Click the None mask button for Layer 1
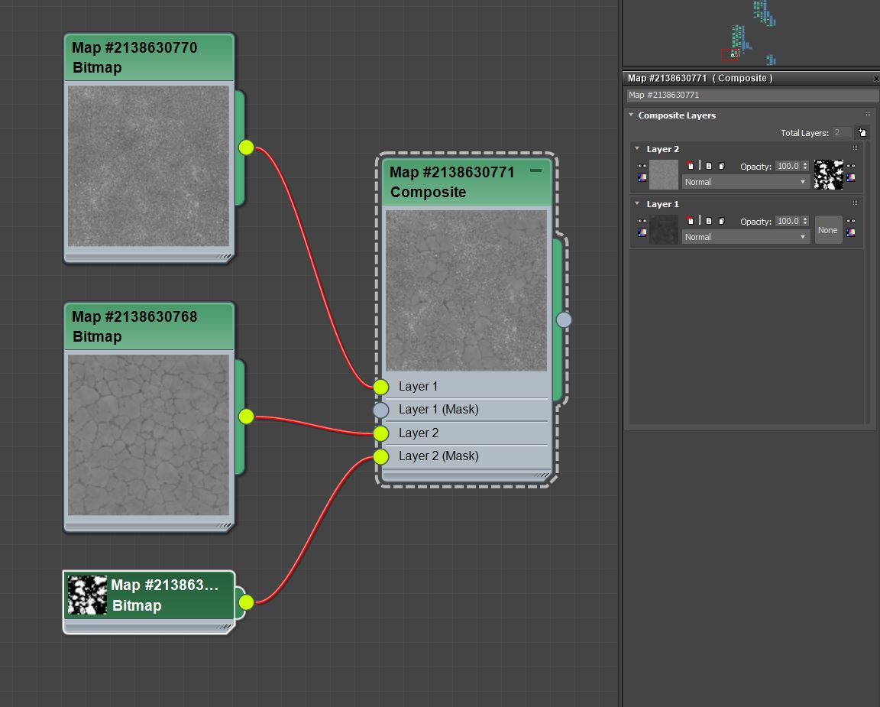 (828, 230)
